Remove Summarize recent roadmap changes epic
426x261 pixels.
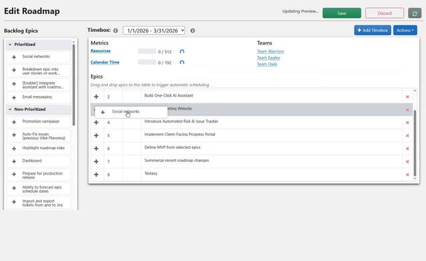(x=407, y=162)
